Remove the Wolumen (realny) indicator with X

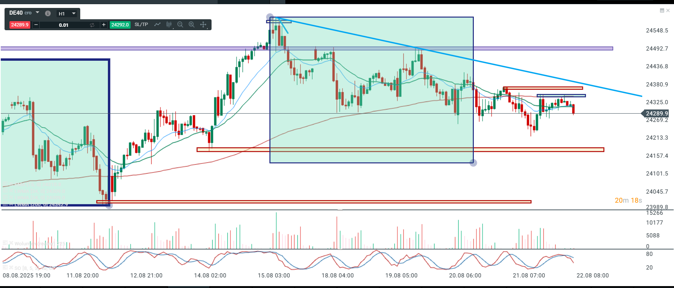coord(11,243)
